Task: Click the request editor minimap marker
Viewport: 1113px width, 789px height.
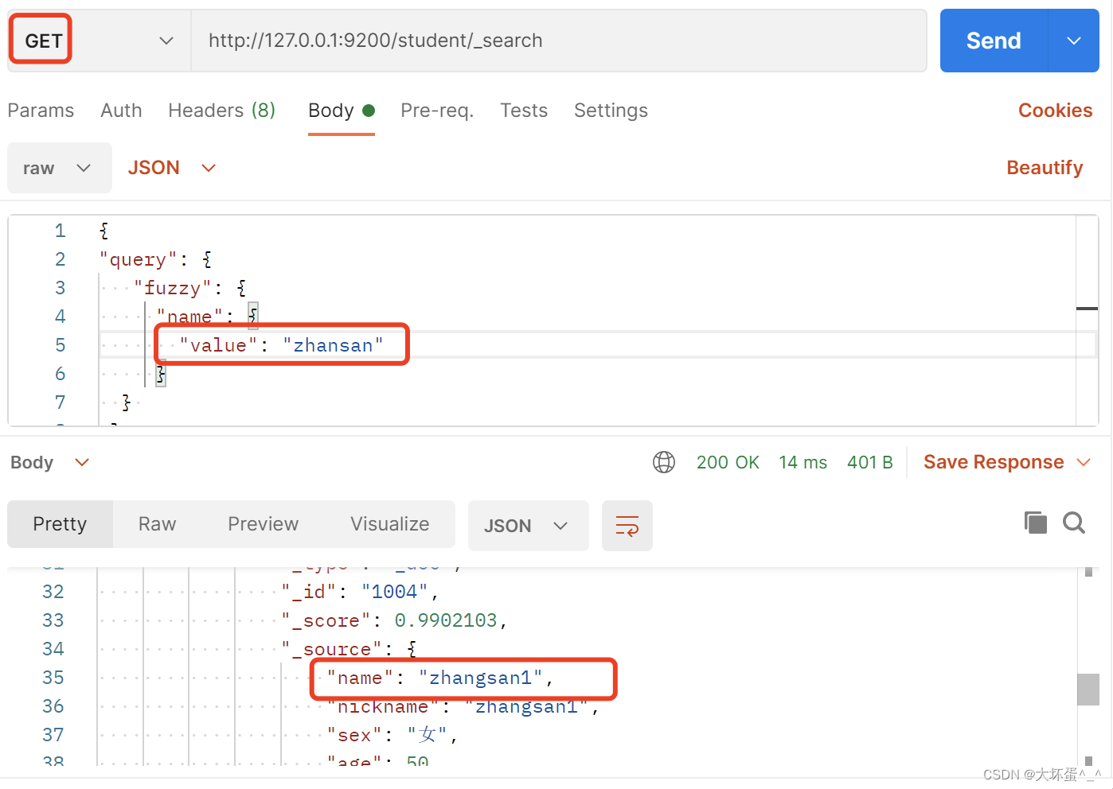Action: click(x=1087, y=309)
